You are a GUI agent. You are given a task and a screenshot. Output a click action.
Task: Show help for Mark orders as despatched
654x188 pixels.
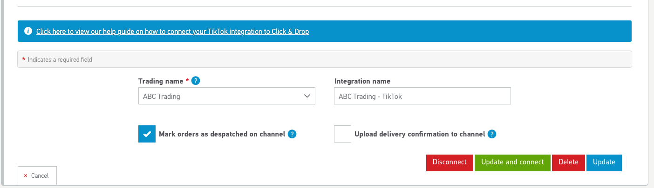(x=292, y=134)
